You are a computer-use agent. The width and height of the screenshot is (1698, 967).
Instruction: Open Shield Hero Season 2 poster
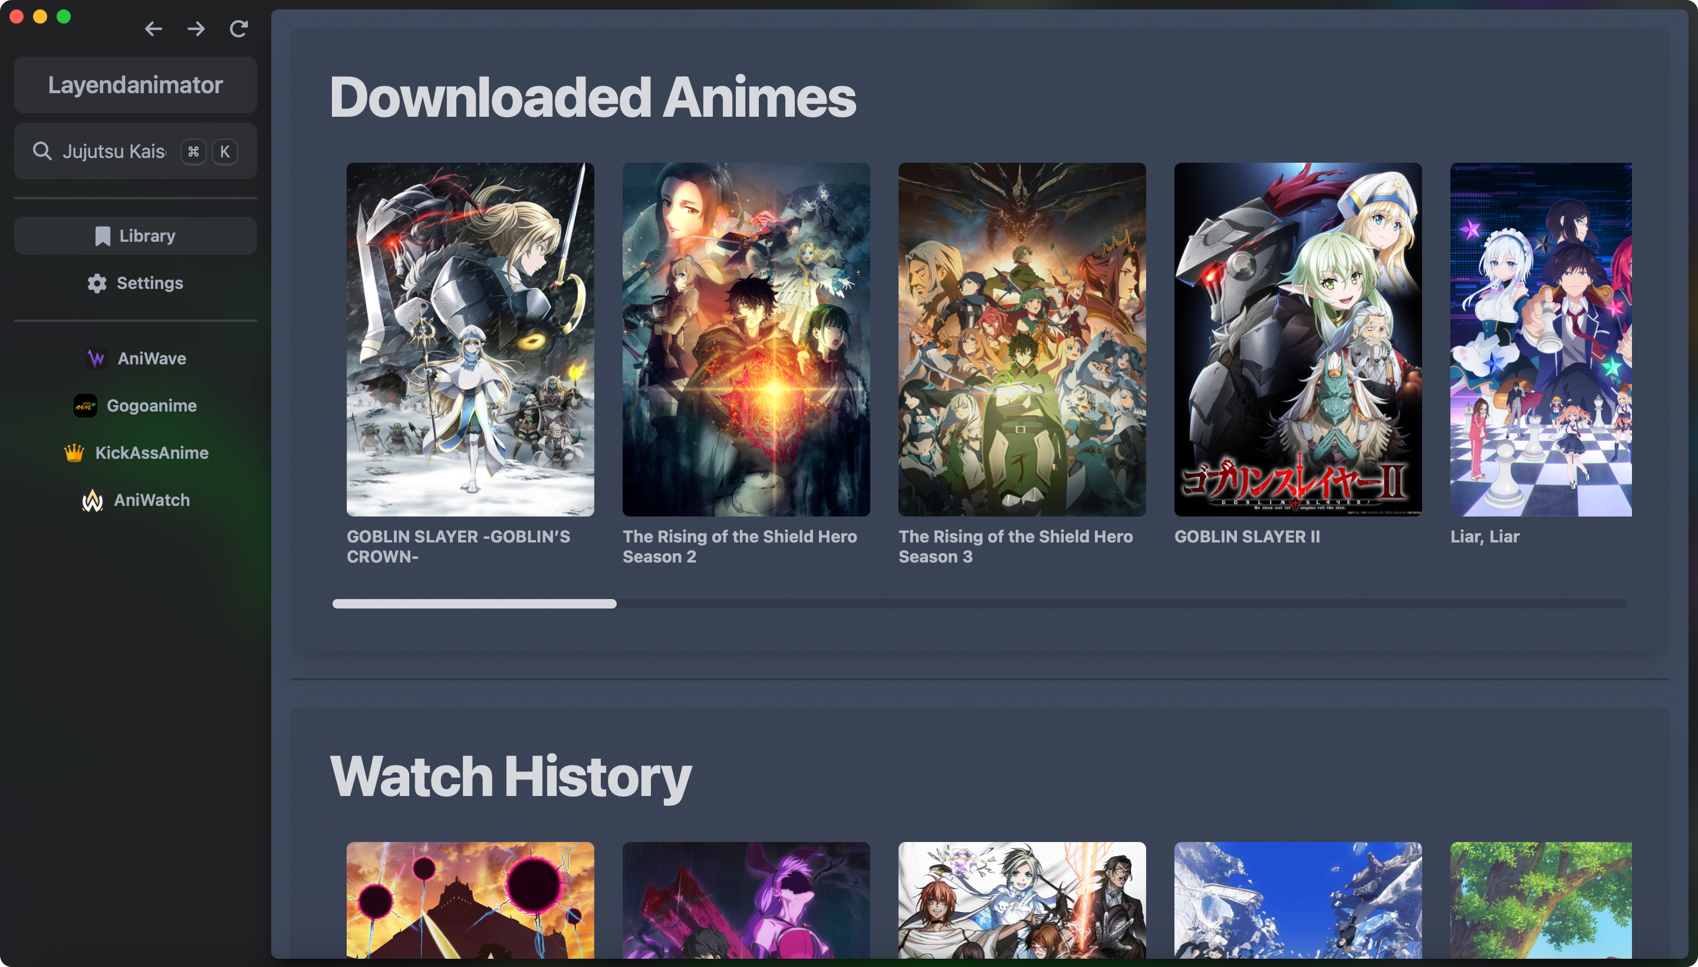(x=746, y=340)
